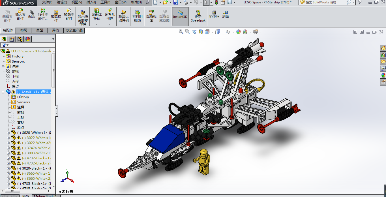Switch to the 草图 Sketch tab
386x197 pixels.
tap(40, 30)
